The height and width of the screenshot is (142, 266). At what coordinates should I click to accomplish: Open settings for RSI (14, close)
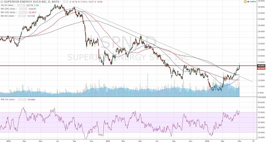tap(22, 100)
